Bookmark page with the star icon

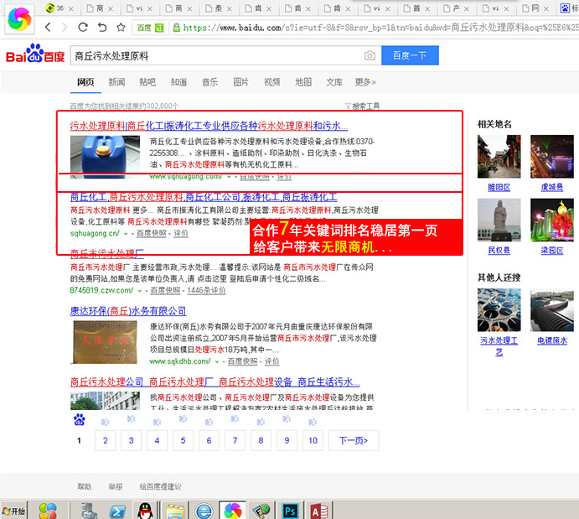(x=121, y=27)
